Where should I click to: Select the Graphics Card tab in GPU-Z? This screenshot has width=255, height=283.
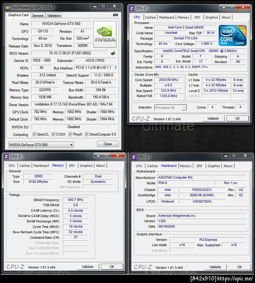[x=18, y=15]
